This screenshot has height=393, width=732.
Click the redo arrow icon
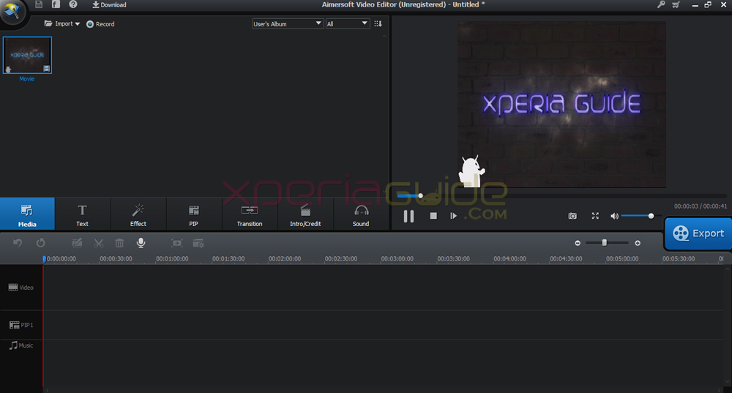click(40, 243)
